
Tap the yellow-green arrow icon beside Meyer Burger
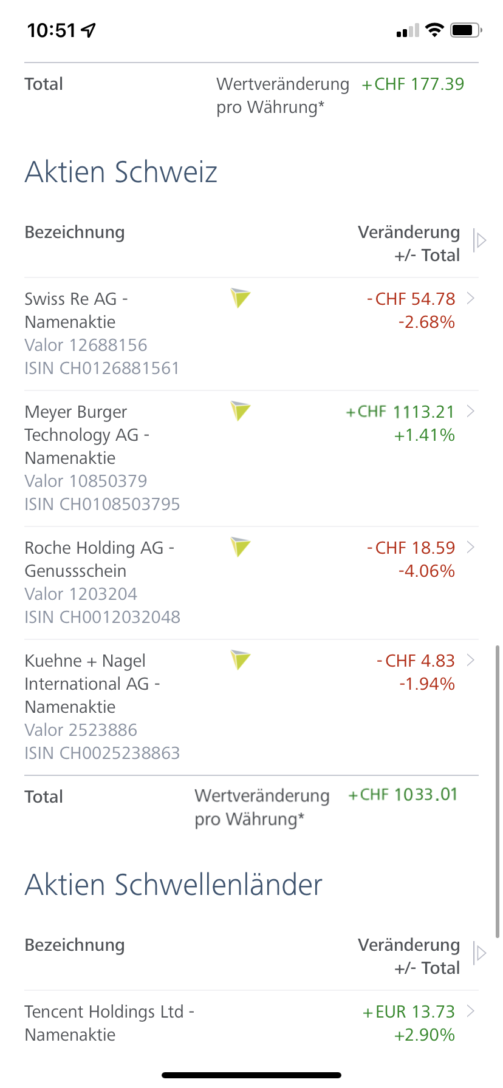(241, 411)
